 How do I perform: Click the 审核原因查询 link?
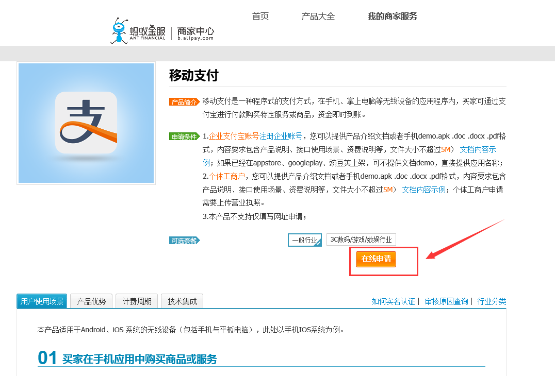[x=446, y=302]
